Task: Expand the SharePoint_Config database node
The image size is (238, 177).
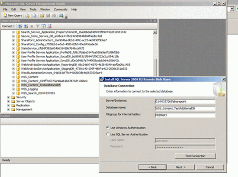Action: pyautogui.click(x=13, y=44)
